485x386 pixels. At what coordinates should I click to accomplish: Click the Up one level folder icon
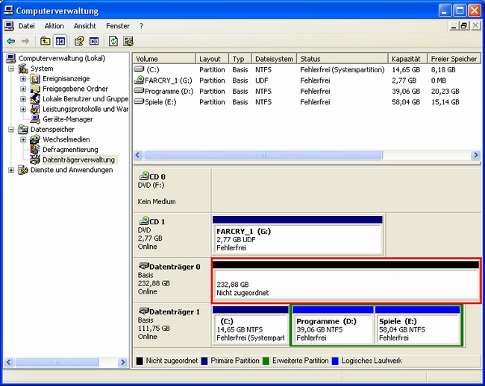tap(46, 41)
